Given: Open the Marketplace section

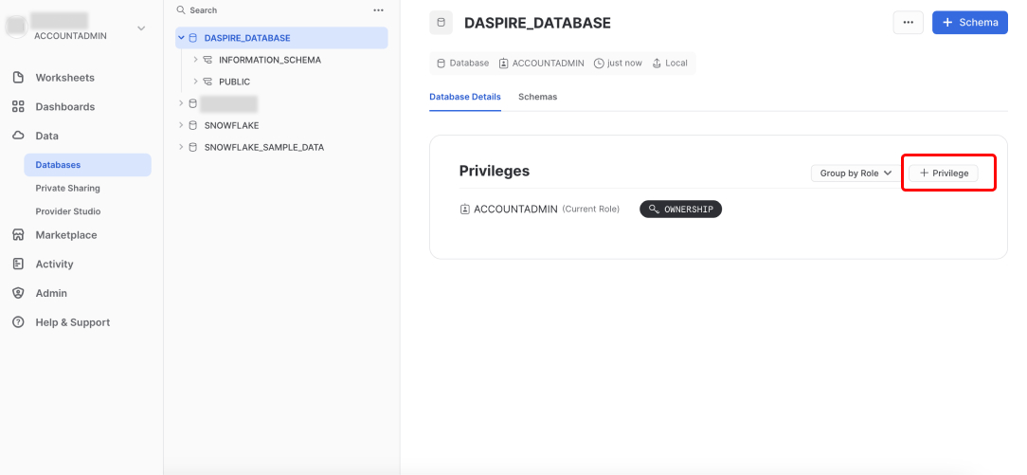Looking at the screenshot, I should point(66,234).
